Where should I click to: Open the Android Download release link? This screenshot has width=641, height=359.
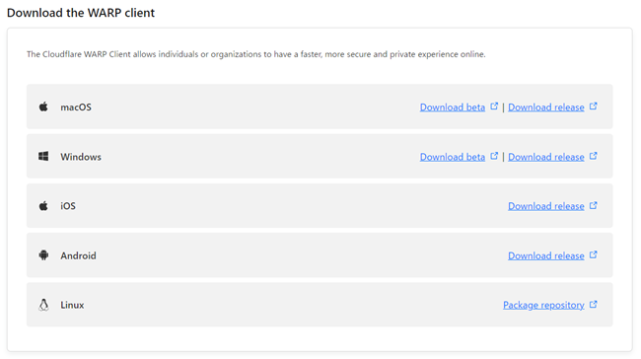point(545,255)
